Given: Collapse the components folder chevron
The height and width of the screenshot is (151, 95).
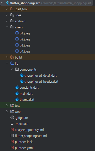Looking at the screenshot, I should [x=12, y=69].
